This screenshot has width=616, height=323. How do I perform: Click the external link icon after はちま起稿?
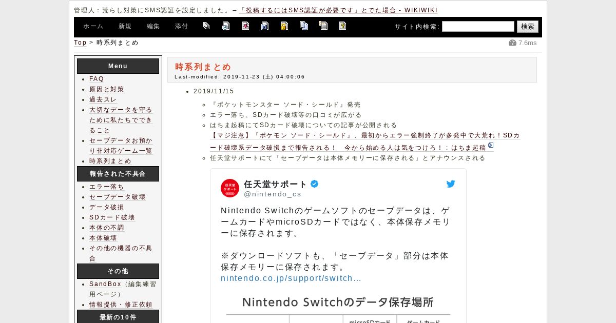pyautogui.click(x=491, y=146)
